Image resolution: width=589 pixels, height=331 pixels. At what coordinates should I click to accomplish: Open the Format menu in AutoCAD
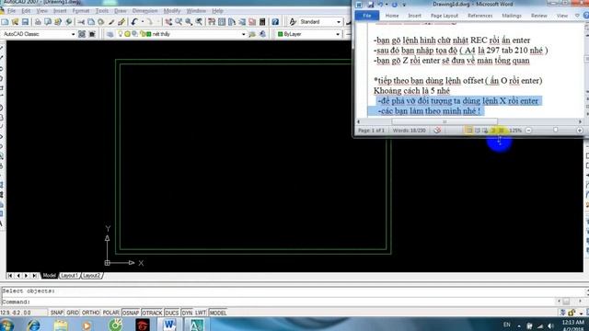81,11
